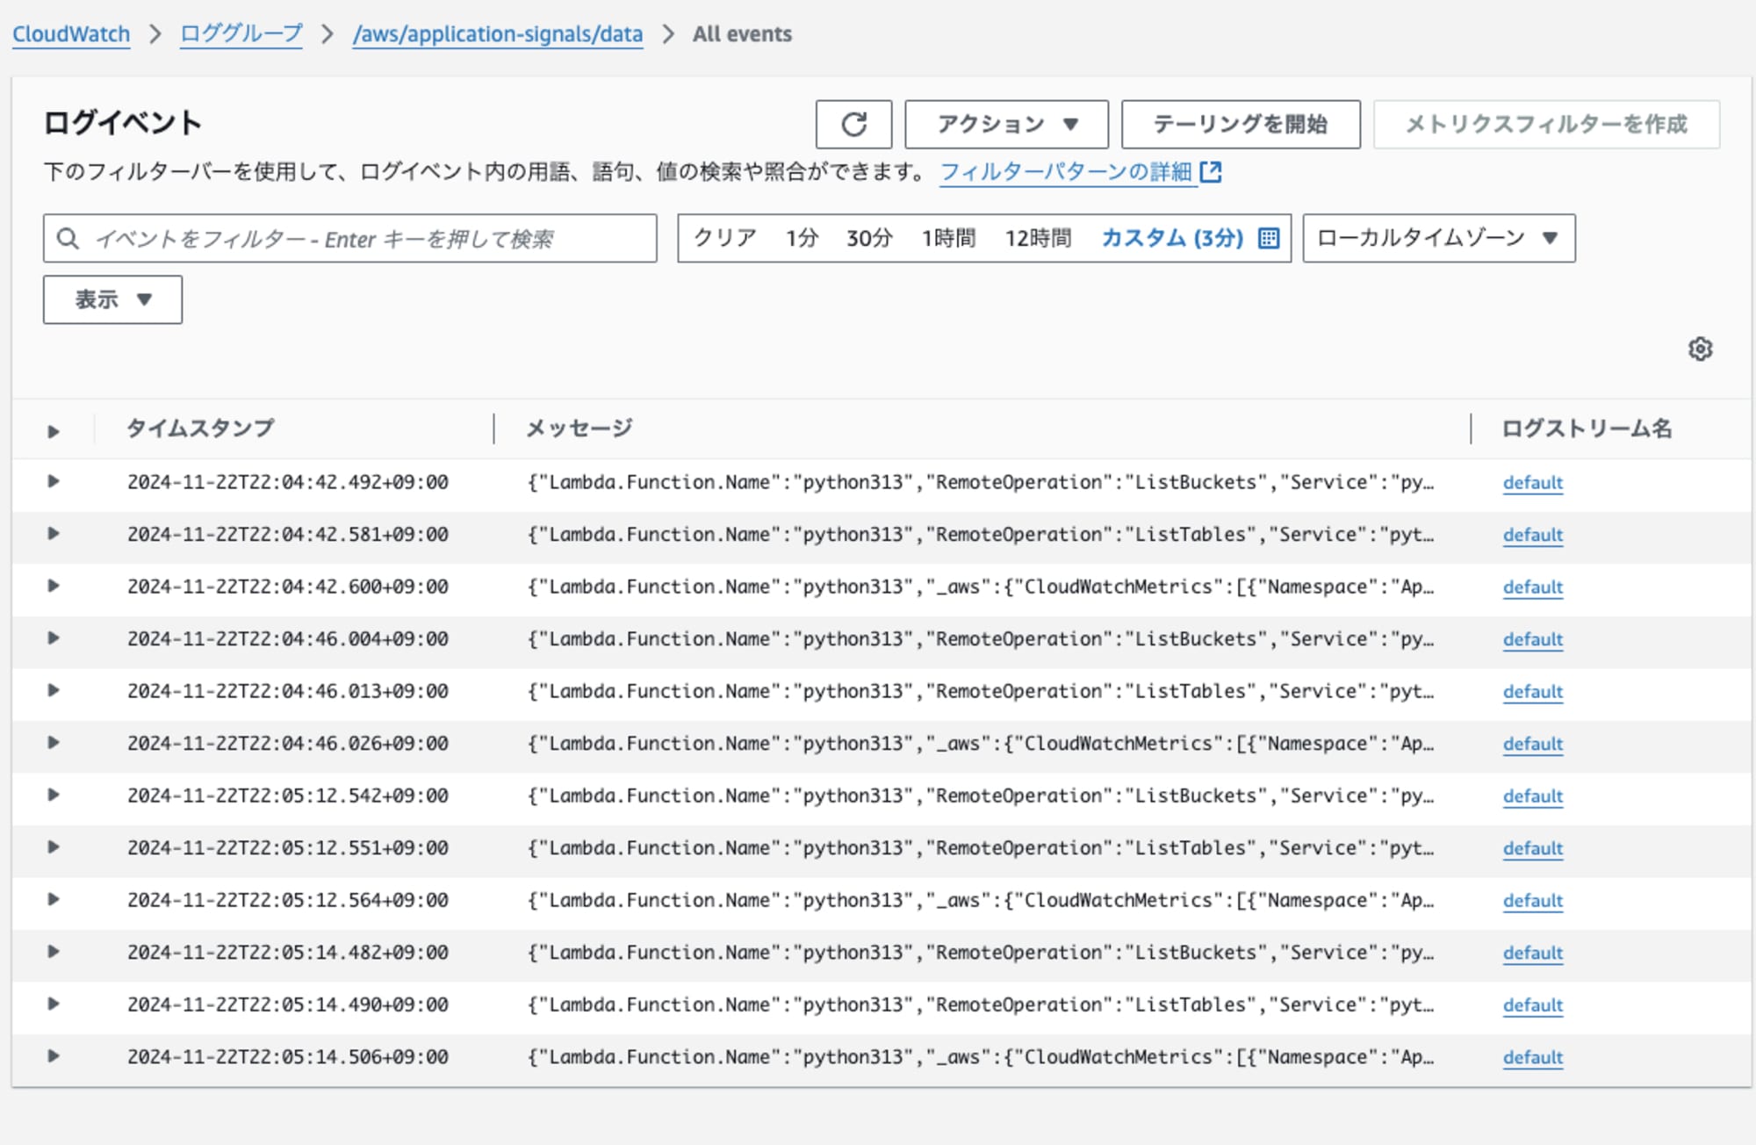Expand the log row at 22:04:46.013
The width and height of the screenshot is (1756, 1145).
click(x=54, y=690)
